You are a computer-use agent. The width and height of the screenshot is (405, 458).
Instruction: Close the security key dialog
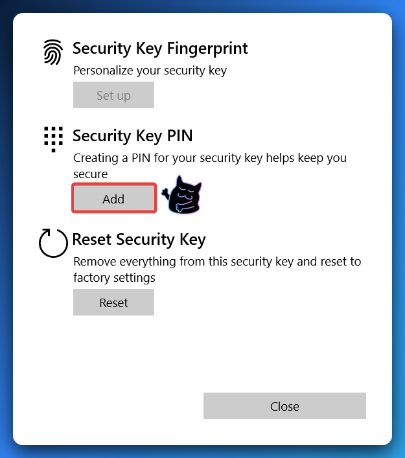[x=284, y=406]
